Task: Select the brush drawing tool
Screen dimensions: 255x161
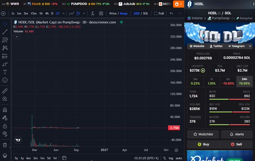Action: click(x=5, y=64)
